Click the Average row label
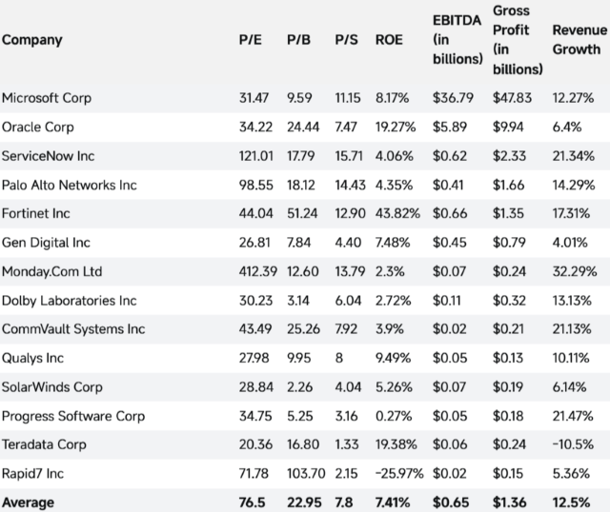610x512 pixels. [x=29, y=502]
